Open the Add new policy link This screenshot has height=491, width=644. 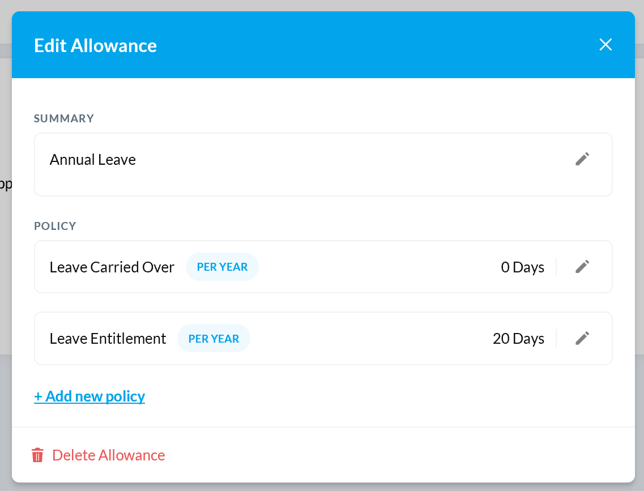click(x=89, y=396)
